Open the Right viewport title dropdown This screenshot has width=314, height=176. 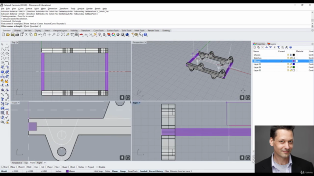tap(139, 103)
